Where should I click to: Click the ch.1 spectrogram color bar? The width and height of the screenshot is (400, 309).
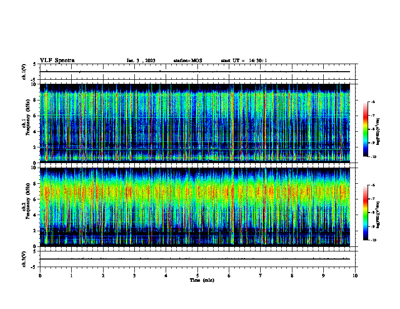pos(366,129)
